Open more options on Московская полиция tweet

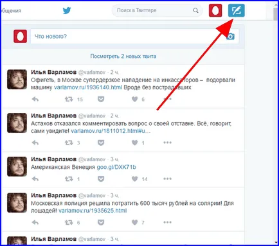167,222
